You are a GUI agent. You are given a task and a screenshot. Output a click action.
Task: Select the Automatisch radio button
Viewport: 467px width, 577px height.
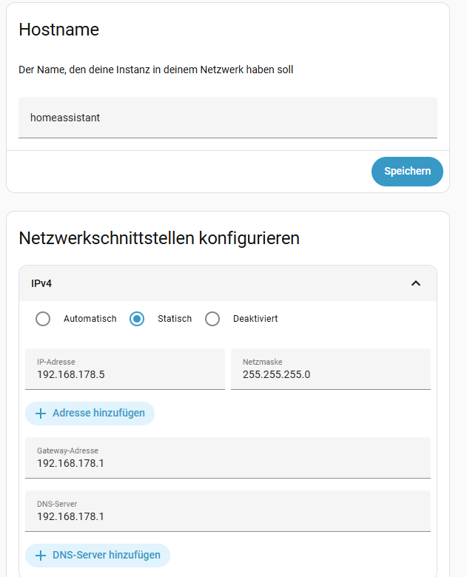pos(44,319)
